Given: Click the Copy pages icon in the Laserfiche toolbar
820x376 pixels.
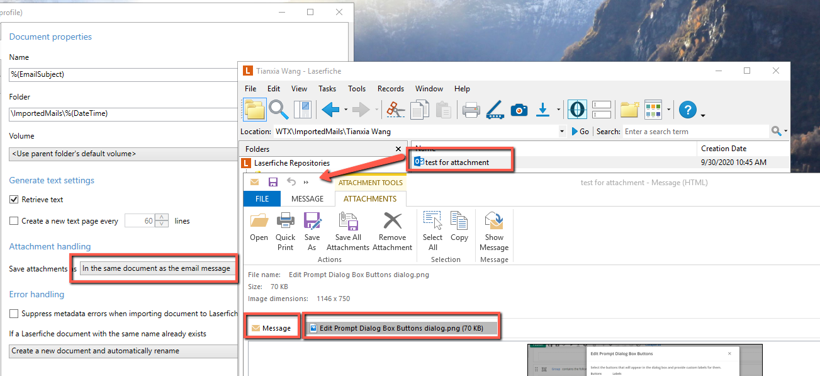Looking at the screenshot, I should pyautogui.click(x=420, y=109).
